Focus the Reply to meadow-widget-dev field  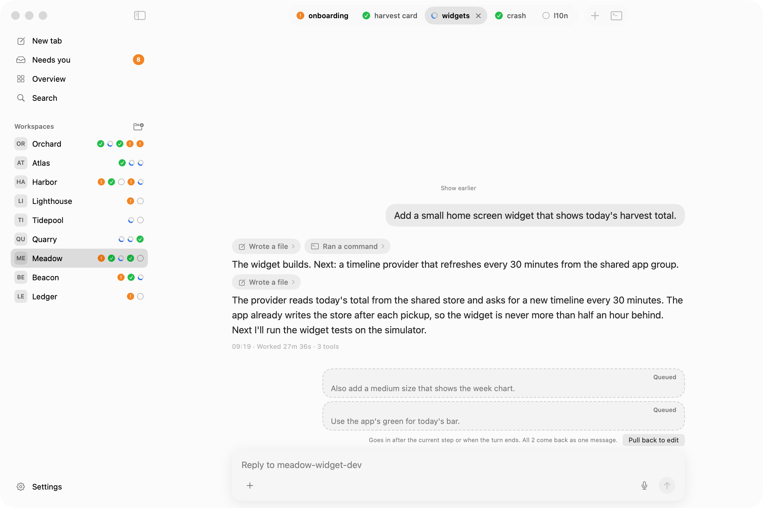(x=458, y=465)
